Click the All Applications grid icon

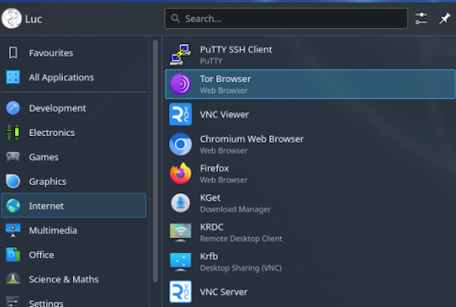[x=13, y=77]
